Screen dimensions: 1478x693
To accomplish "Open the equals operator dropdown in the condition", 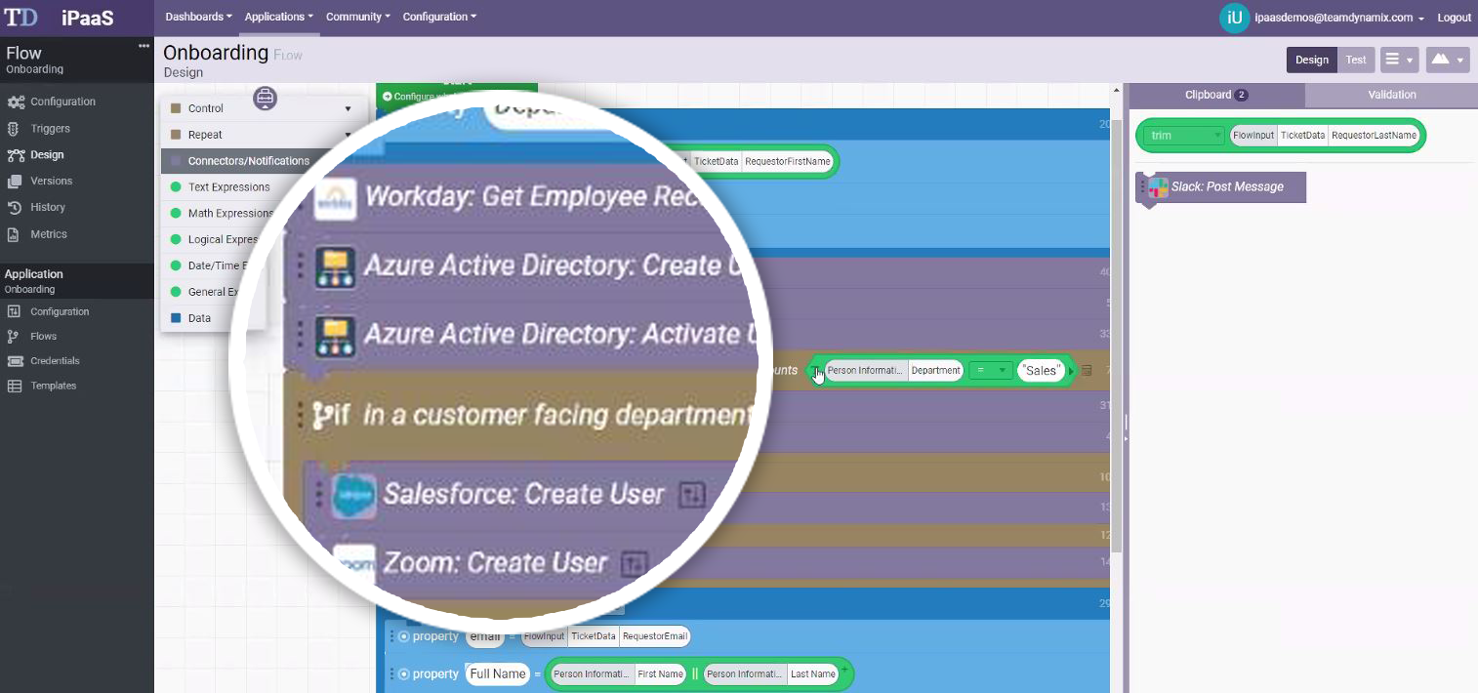I will coord(990,371).
